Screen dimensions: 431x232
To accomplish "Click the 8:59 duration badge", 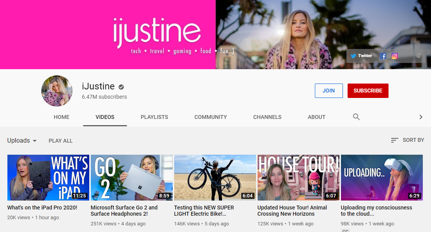I will 164,196.
